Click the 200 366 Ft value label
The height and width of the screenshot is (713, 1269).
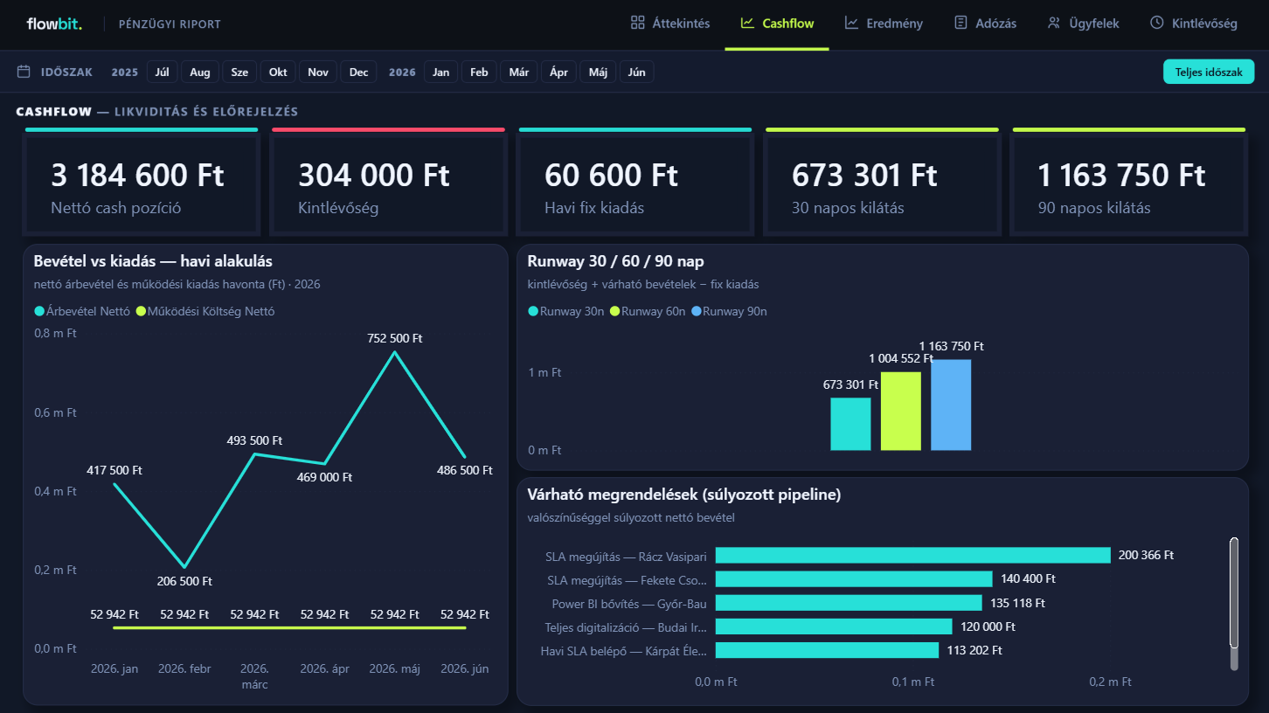1146,555
